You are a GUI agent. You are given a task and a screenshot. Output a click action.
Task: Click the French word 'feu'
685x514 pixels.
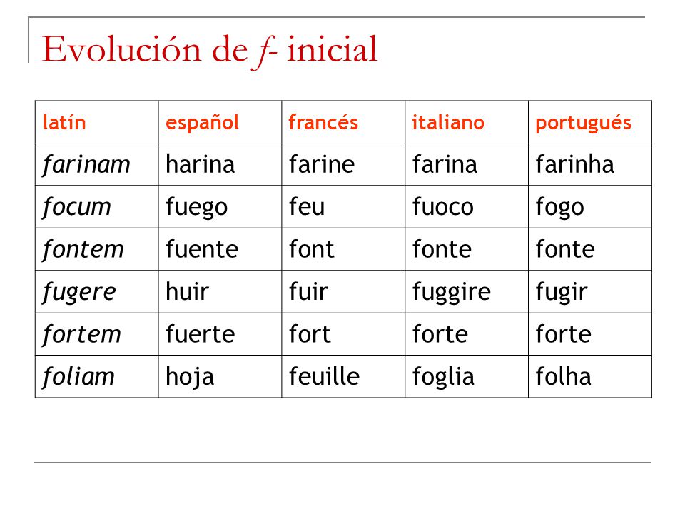tap(307, 207)
